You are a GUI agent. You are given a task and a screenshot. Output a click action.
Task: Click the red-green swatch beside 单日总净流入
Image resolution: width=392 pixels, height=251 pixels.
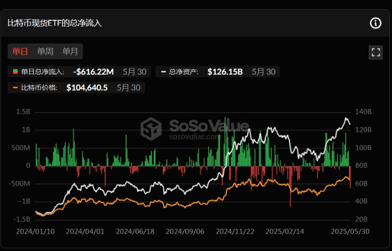15,72
